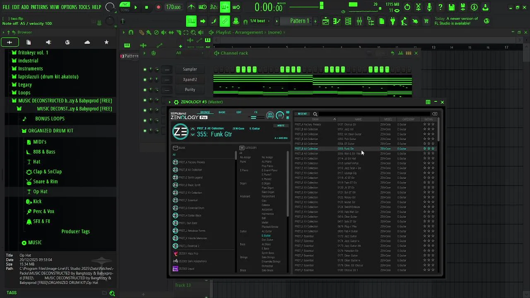Set the first star rating for 0355: Funk Gtr
The width and height of the screenshot is (530, 298).
point(424,149)
